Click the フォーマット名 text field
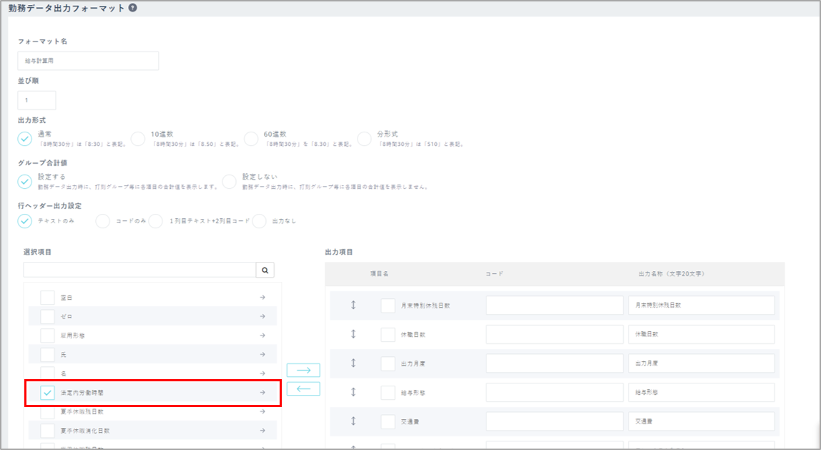This screenshot has width=821, height=450. point(88,61)
